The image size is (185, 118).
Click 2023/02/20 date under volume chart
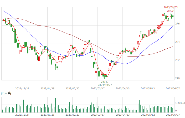(x=73, y=115)
